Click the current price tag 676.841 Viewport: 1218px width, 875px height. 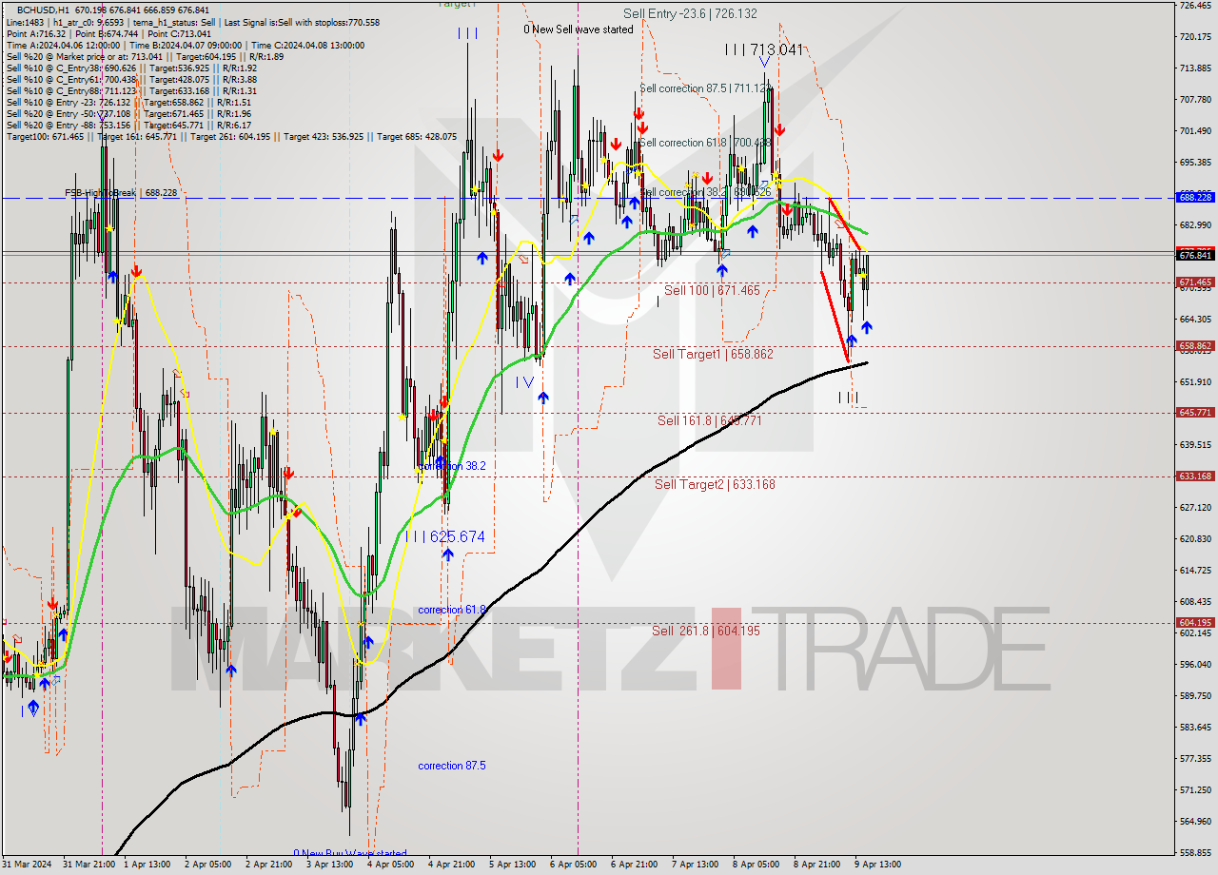coord(1195,256)
